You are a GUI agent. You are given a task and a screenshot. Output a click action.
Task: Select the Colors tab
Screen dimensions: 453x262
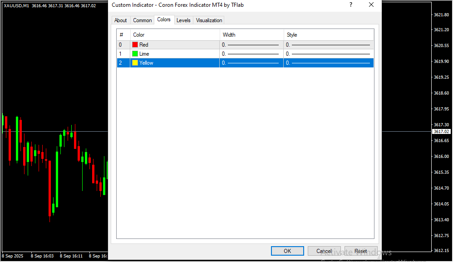coord(164,20)
